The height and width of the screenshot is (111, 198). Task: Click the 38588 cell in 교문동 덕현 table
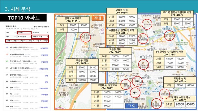[x=93, y=76]
